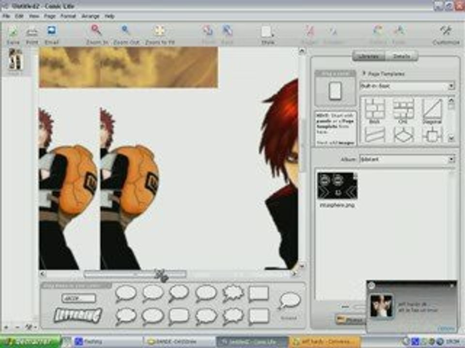
Task: Pick the first speech balloon in top row
Action: click(126, 293)
